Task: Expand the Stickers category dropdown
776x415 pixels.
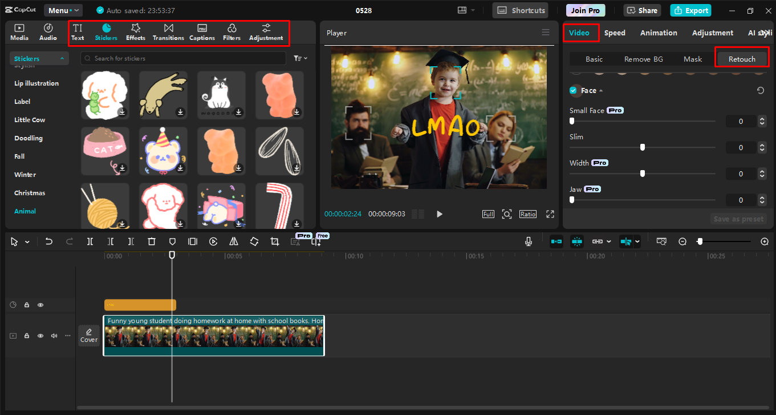Action: pyautogui.click(x=39, y=58)
